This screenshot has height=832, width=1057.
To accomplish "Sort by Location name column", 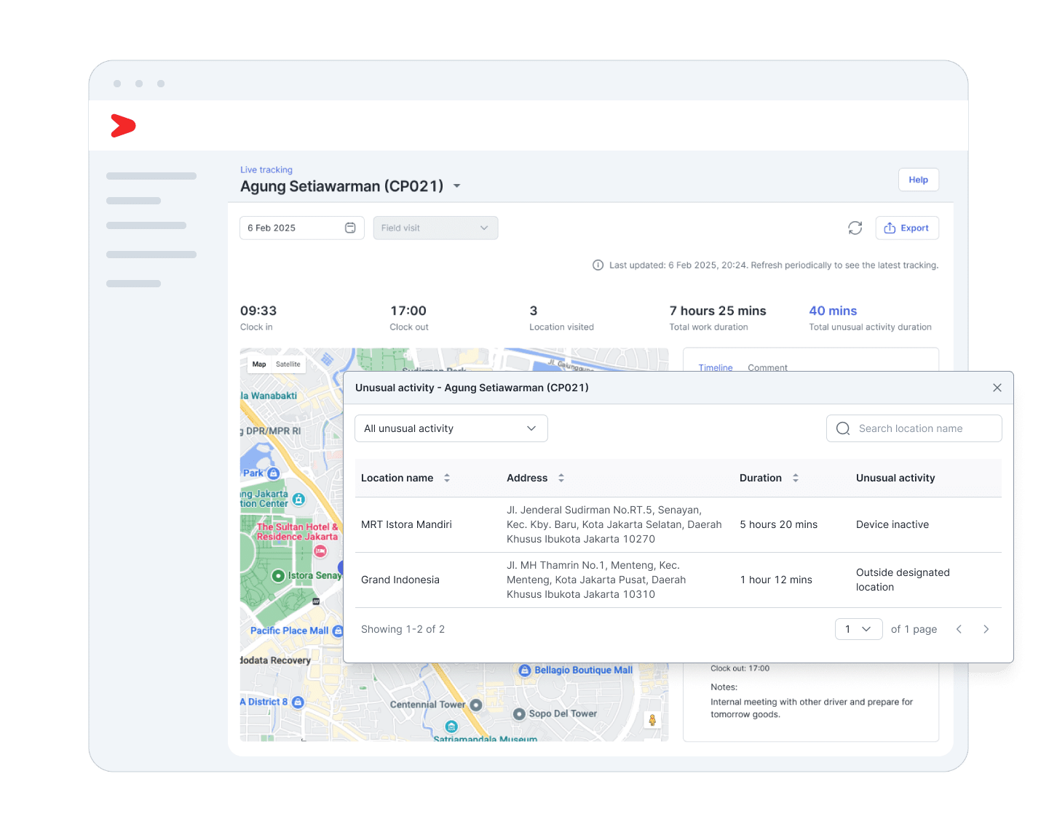I will point(447,478).
